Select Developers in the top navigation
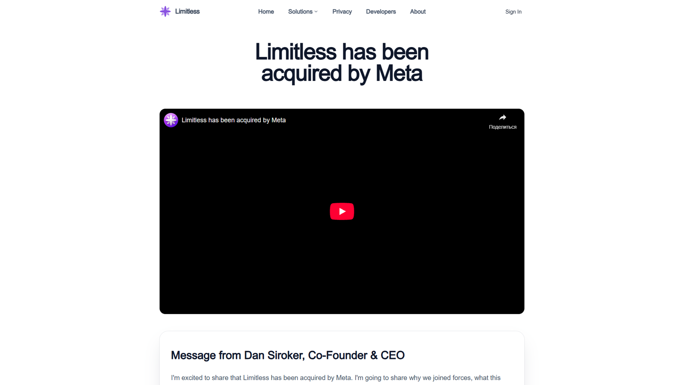684x385 pixels. click(x=380, y=12)
